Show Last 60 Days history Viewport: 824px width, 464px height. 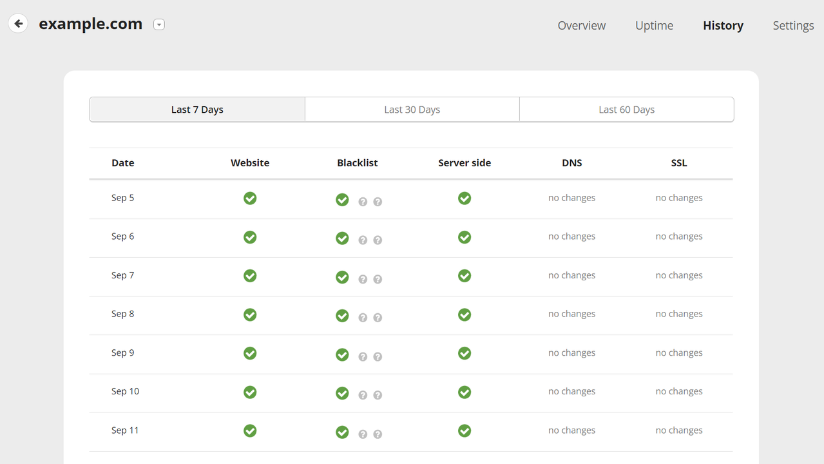tap(626, 110)
